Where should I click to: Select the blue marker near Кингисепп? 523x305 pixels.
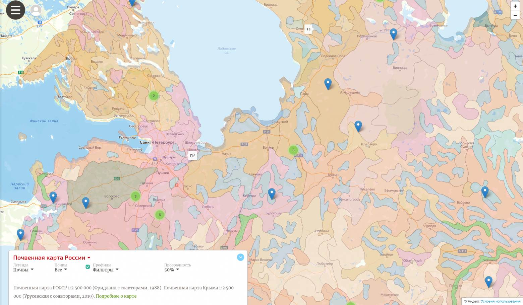[53, 198]
